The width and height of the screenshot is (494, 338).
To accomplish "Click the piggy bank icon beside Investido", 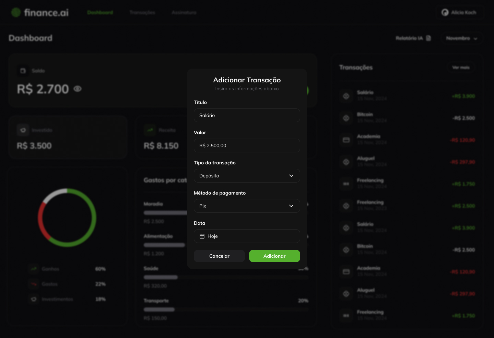I will 23,130.
